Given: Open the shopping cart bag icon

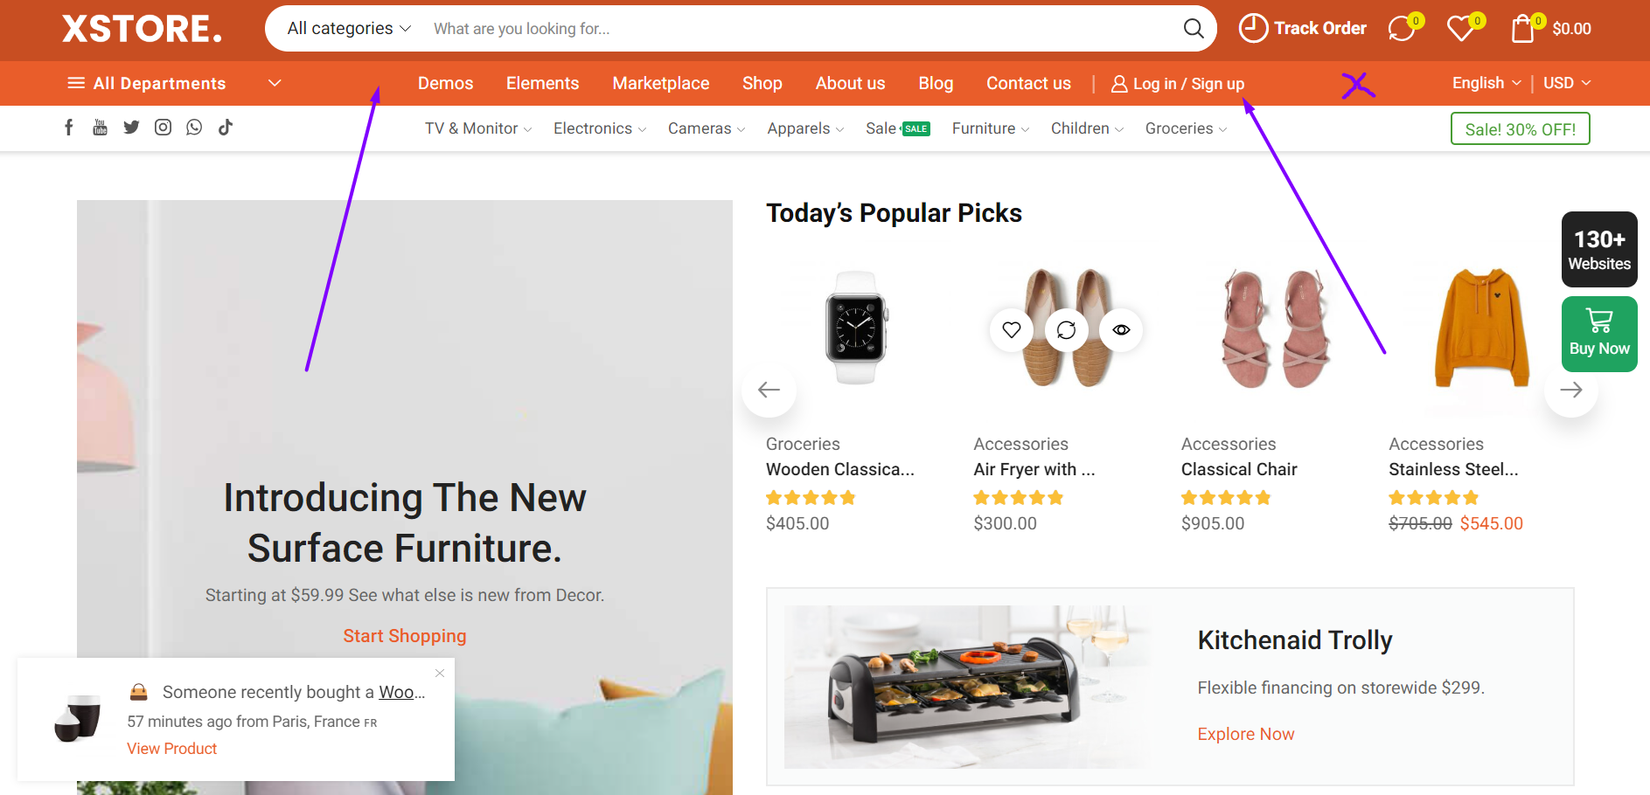Looking at the screenshot, I should coord(1523,29).
